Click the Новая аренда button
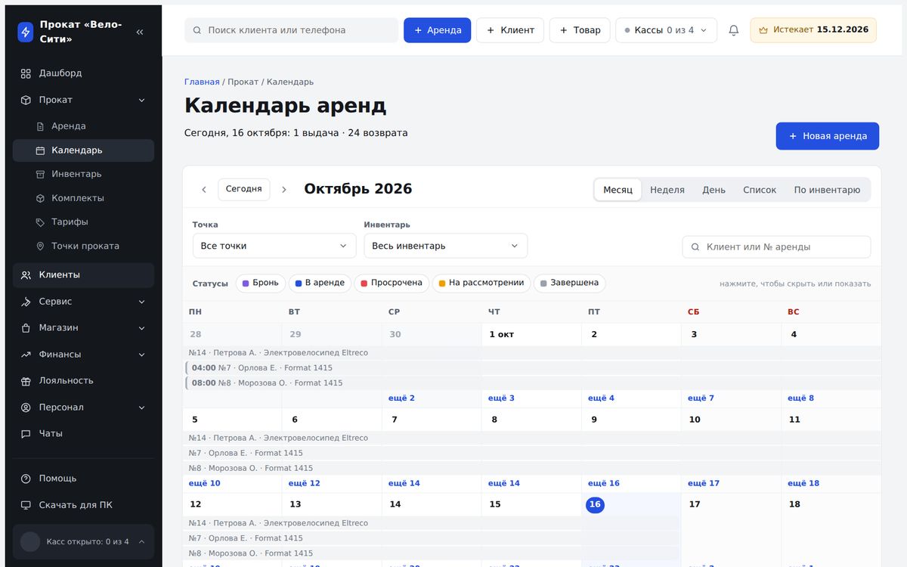This screenshot has height=567, width=907. pos(827,136)
